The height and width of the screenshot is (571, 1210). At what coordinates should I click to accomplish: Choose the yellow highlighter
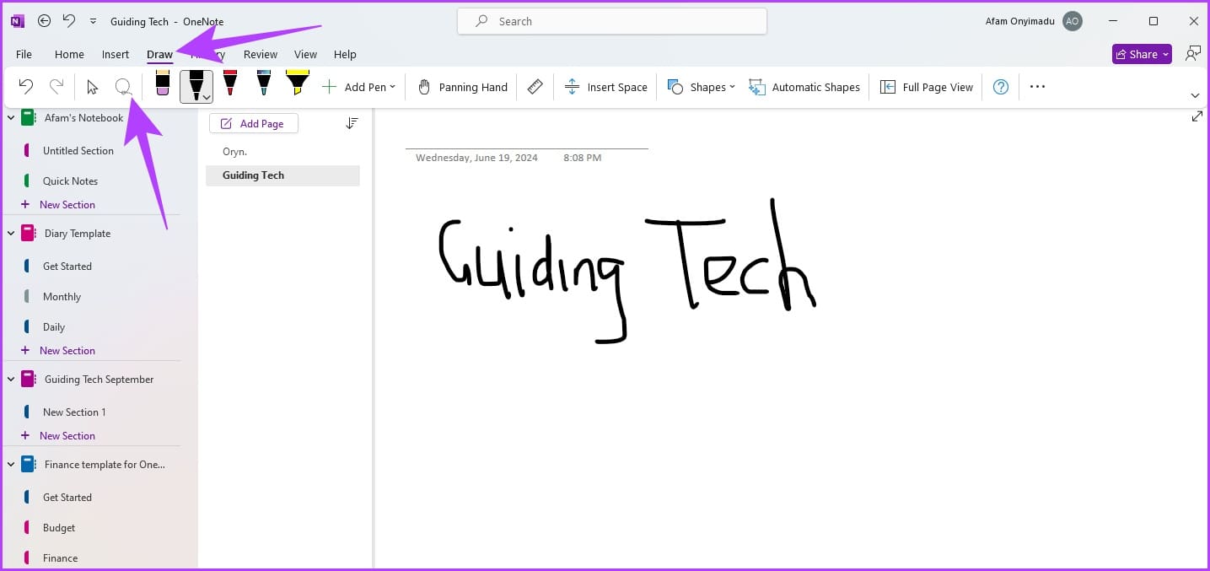298,84
